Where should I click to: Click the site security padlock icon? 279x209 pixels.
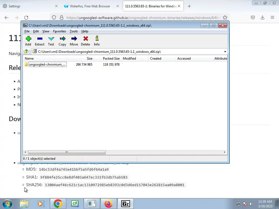(x=62, y=17)
